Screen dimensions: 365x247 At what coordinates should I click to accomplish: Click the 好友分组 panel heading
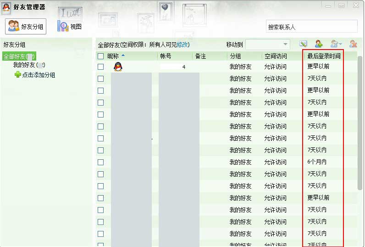point(14,45)
